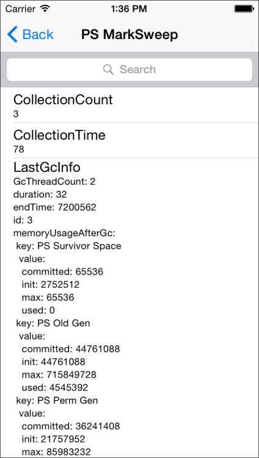The width and height of the screenshot is (259, 458).
Task: Click the Back text button
Action: [x=38, y=35]
